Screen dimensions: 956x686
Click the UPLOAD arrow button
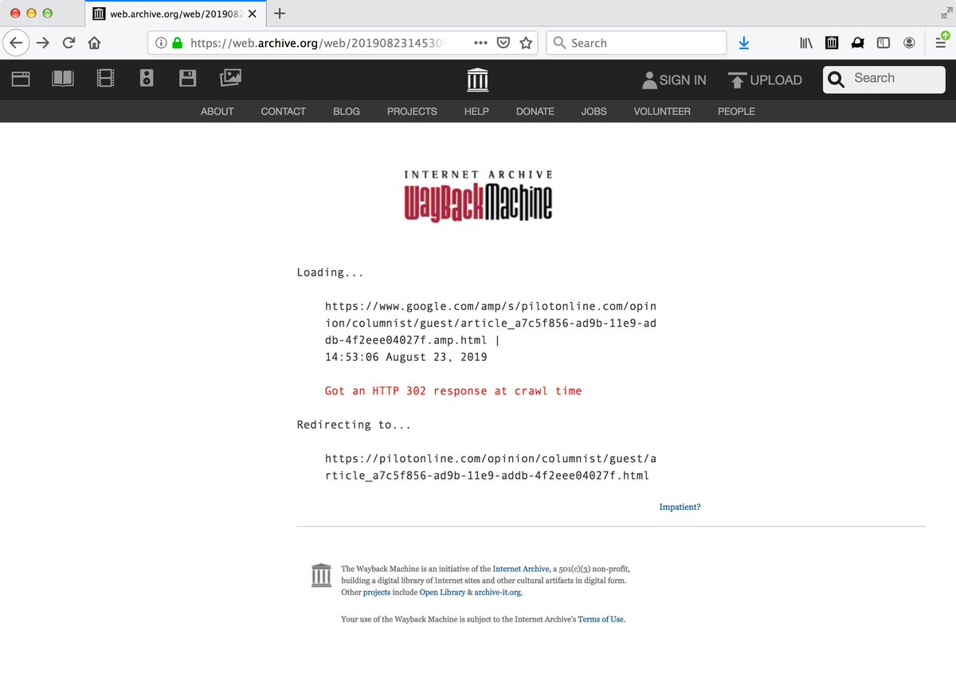(x=765, y=80)
